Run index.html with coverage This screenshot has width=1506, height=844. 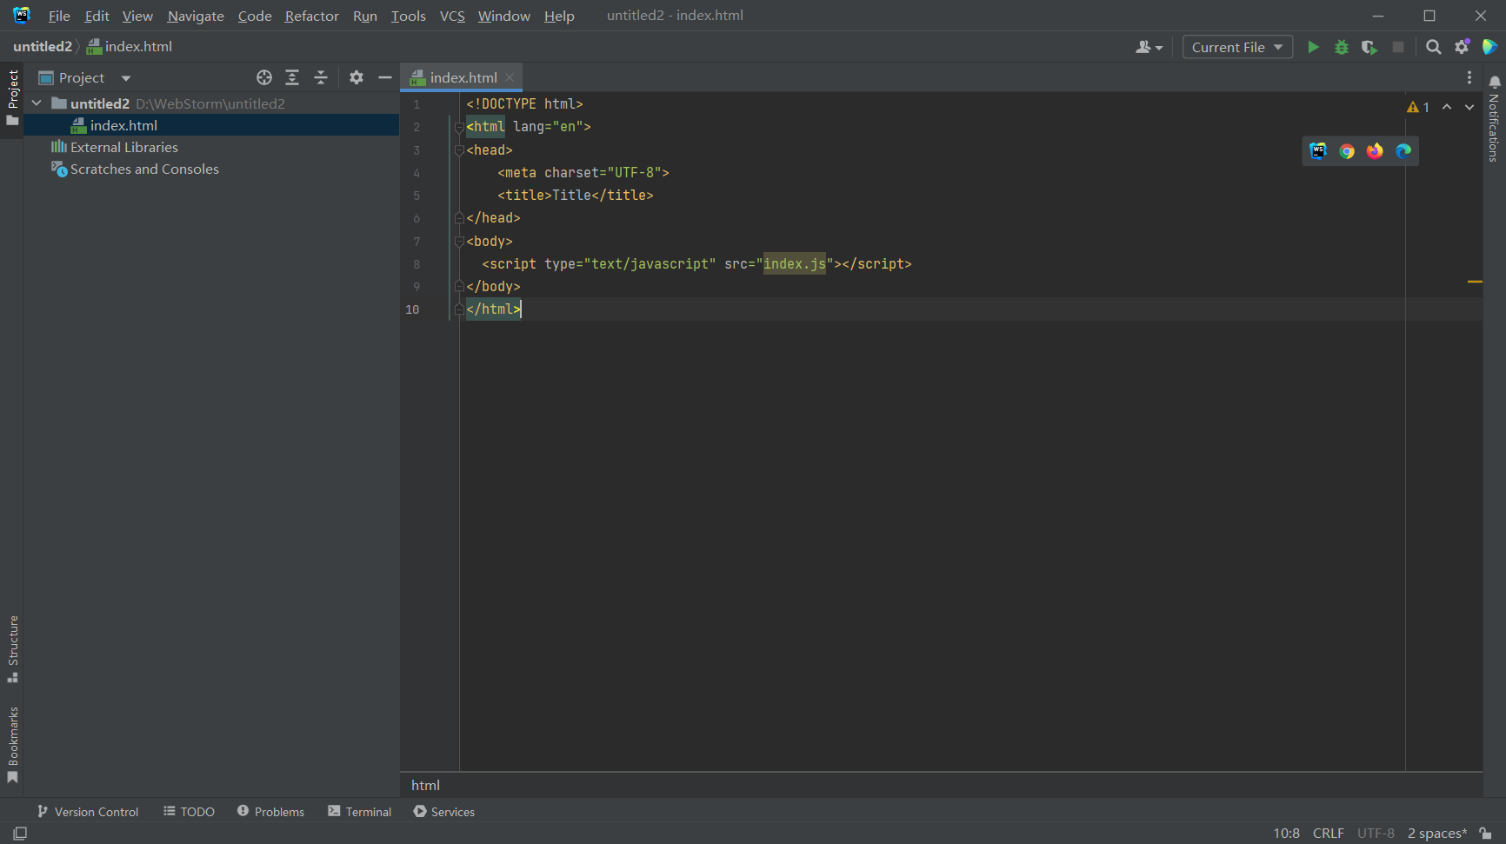(x=1369, y=47)
